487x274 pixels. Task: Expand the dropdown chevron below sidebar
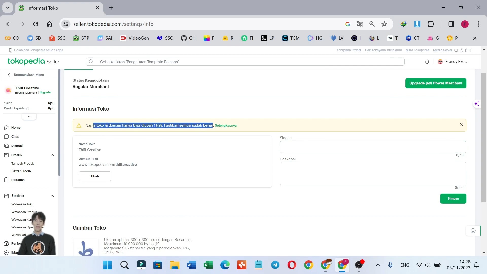pos(29,116)
